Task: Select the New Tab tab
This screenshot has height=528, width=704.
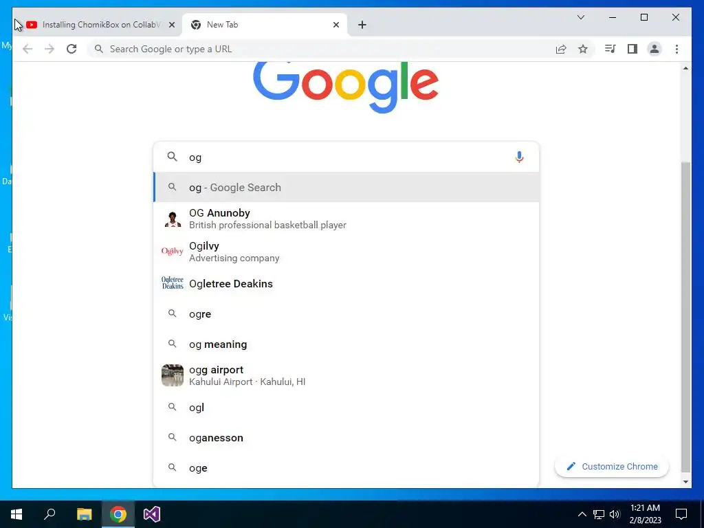Action: point(265,25)
